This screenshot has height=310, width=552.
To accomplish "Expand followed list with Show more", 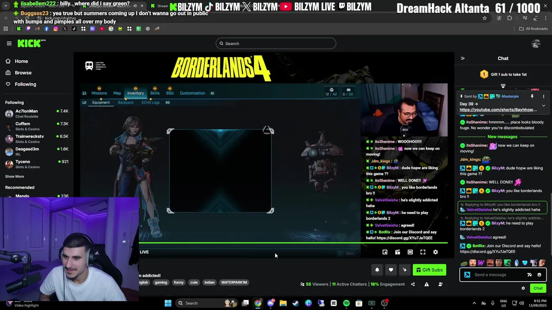I will click(x=15, y=177).
